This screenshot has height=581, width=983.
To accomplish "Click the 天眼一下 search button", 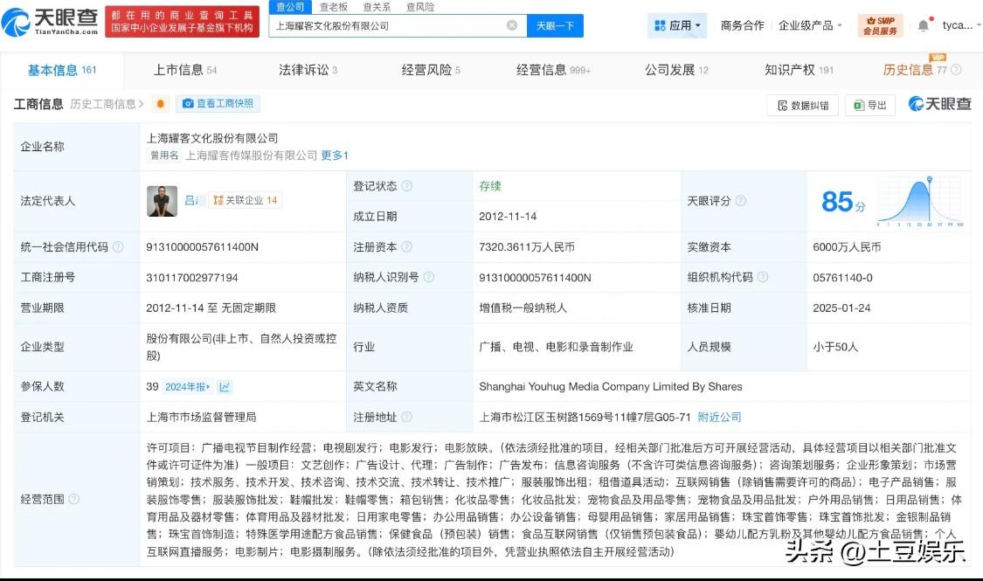I will click(555, 25).
